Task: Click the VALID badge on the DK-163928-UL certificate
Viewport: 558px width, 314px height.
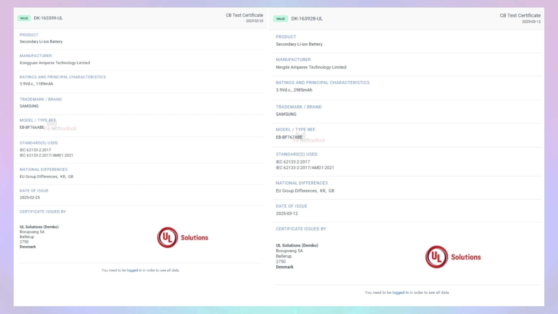Action: (x=280, y=19)
